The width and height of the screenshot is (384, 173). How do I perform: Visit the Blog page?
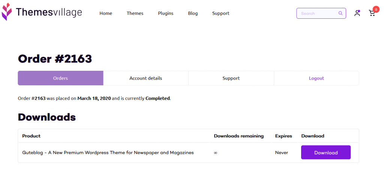193,13
